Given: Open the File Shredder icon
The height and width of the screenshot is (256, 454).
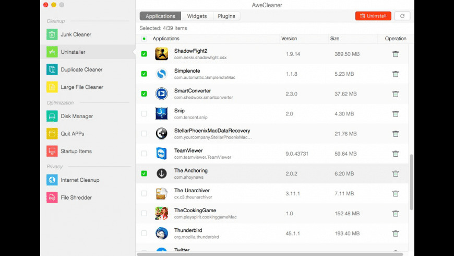Looking at the screenshot, I should (x=52, y=197).
